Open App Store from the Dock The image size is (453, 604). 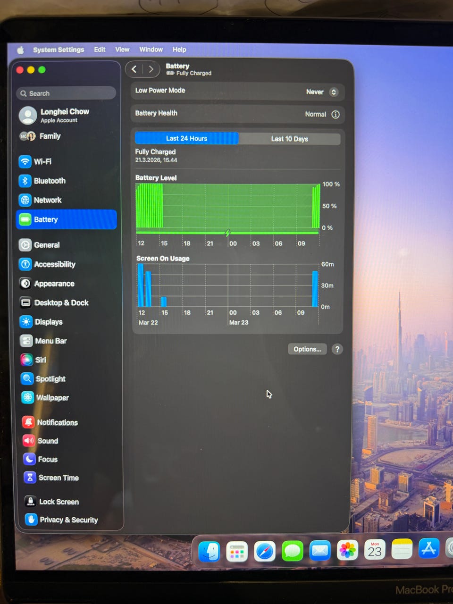[x=428, y=548]
